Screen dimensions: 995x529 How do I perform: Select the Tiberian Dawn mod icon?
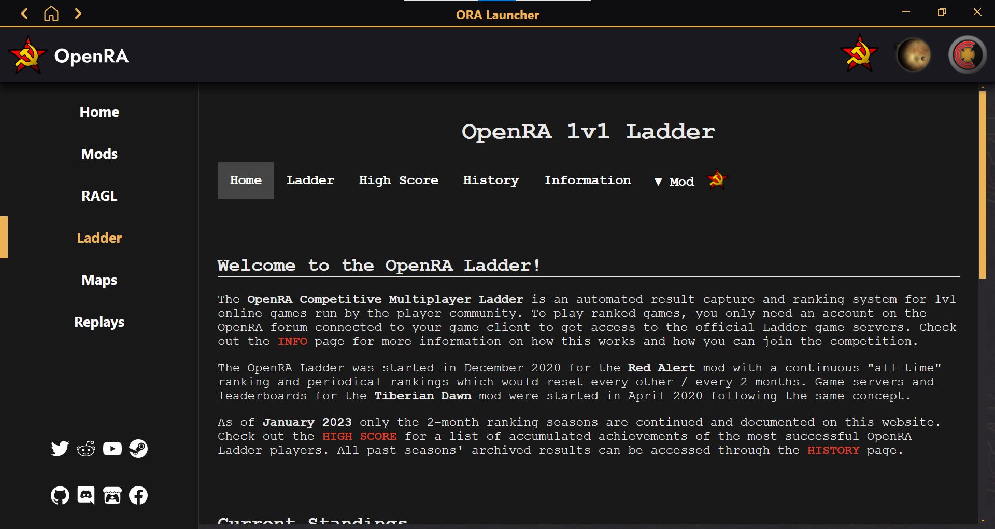(967, 54)
